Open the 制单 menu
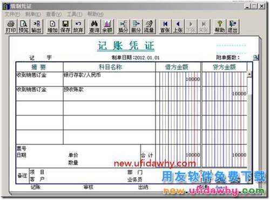The image size is (270, 200). (33, 14)
